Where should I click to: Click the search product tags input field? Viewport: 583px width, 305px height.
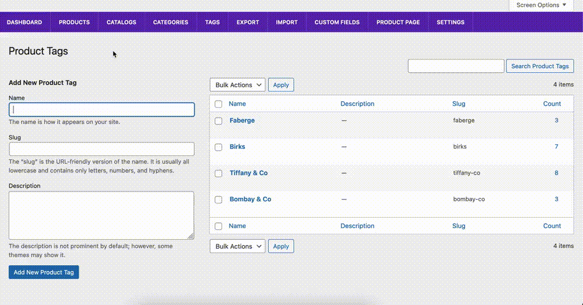click(x=456, y=66)
